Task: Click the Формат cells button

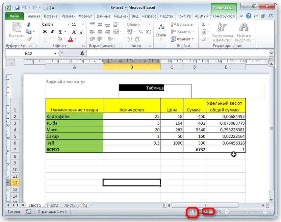Action: pyautogui.click(x=183, y=39)
